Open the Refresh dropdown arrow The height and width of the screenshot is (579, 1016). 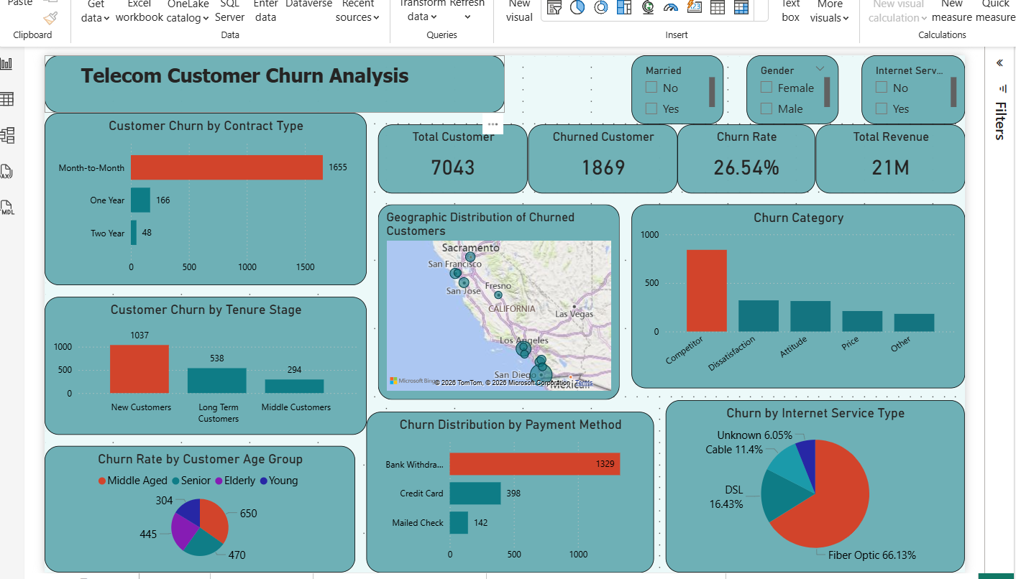click(467, 18)
